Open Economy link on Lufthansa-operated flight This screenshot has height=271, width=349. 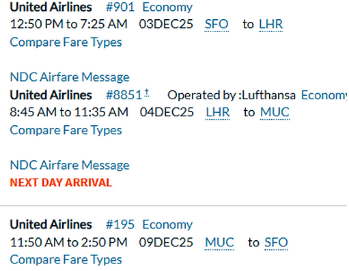click(324, 95)
